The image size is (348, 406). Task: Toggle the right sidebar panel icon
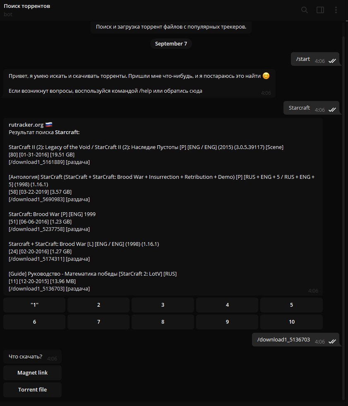tap(320, 10)
